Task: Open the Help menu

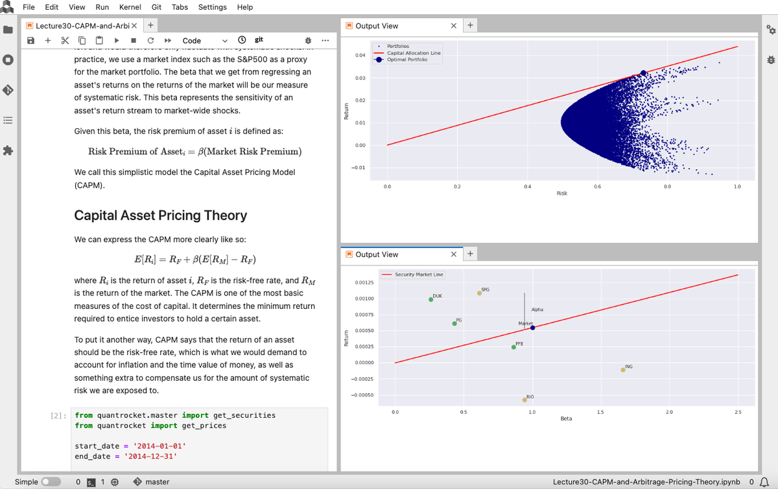Action: 245,7
